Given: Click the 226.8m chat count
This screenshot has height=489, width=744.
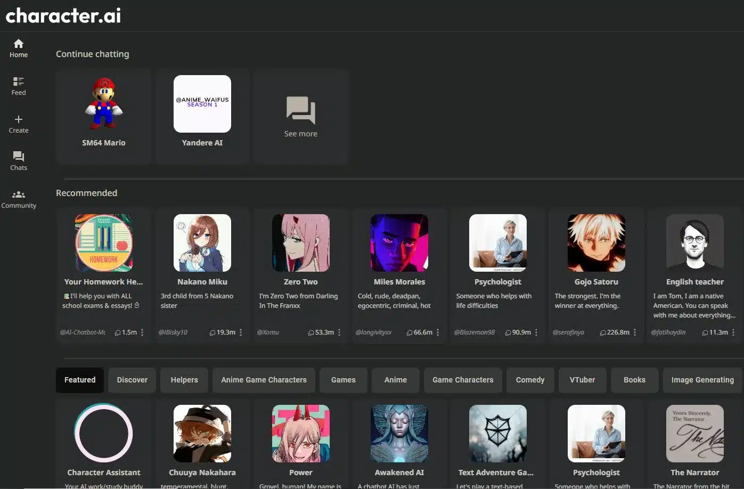Looking at the screenshot, I should 615,332.
